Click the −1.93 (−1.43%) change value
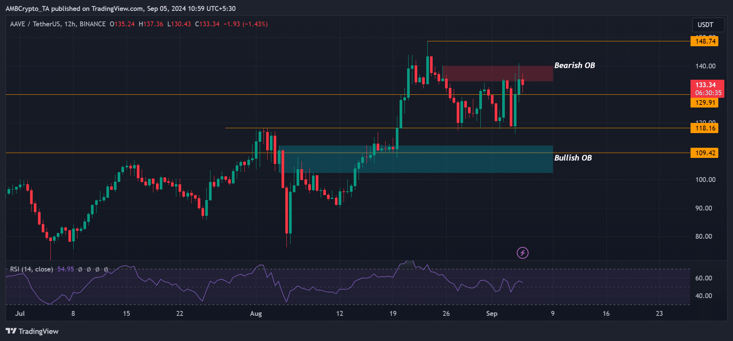Image resolution: width=733 pixels, height=341 pixels. click(x=245, y=24)
